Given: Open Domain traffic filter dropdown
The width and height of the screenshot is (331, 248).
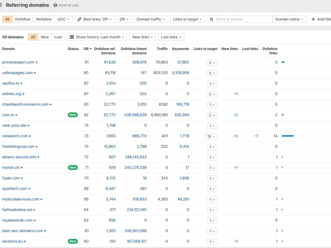Looking at the screenshot, I should (x=151, y=19).
